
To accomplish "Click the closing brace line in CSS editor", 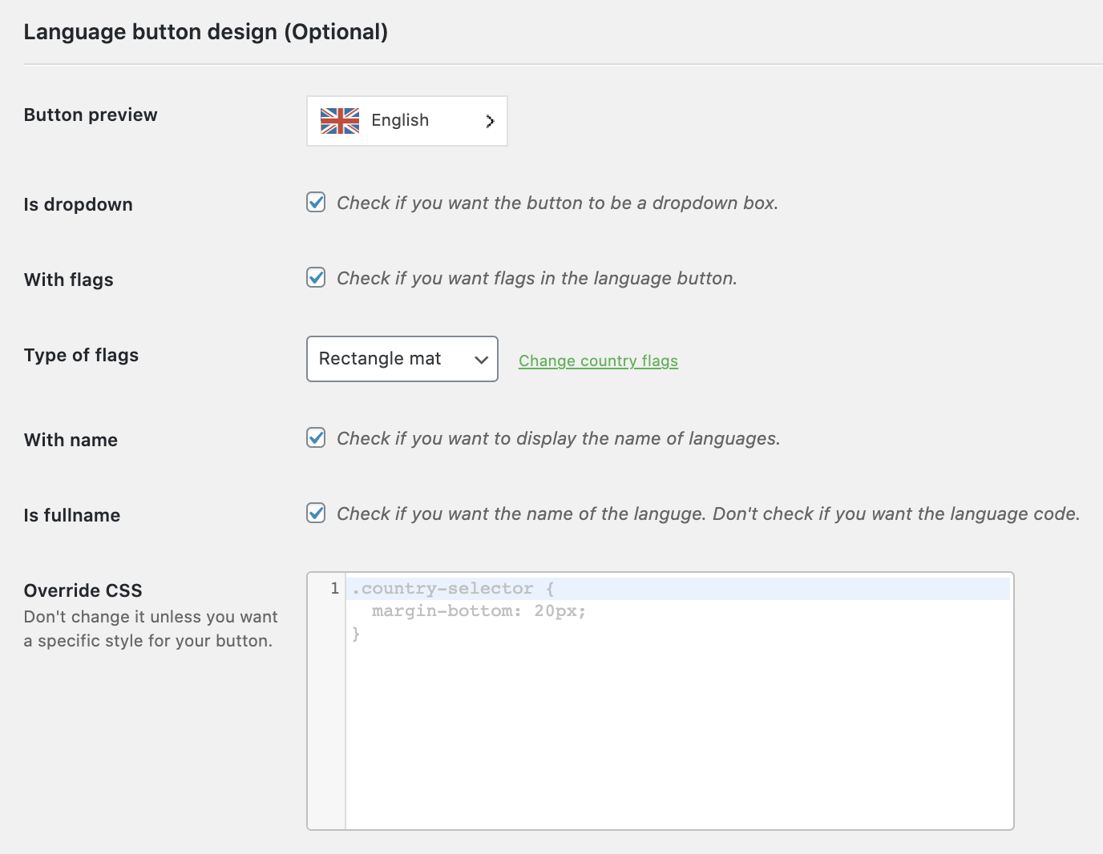I will (357, 634).
